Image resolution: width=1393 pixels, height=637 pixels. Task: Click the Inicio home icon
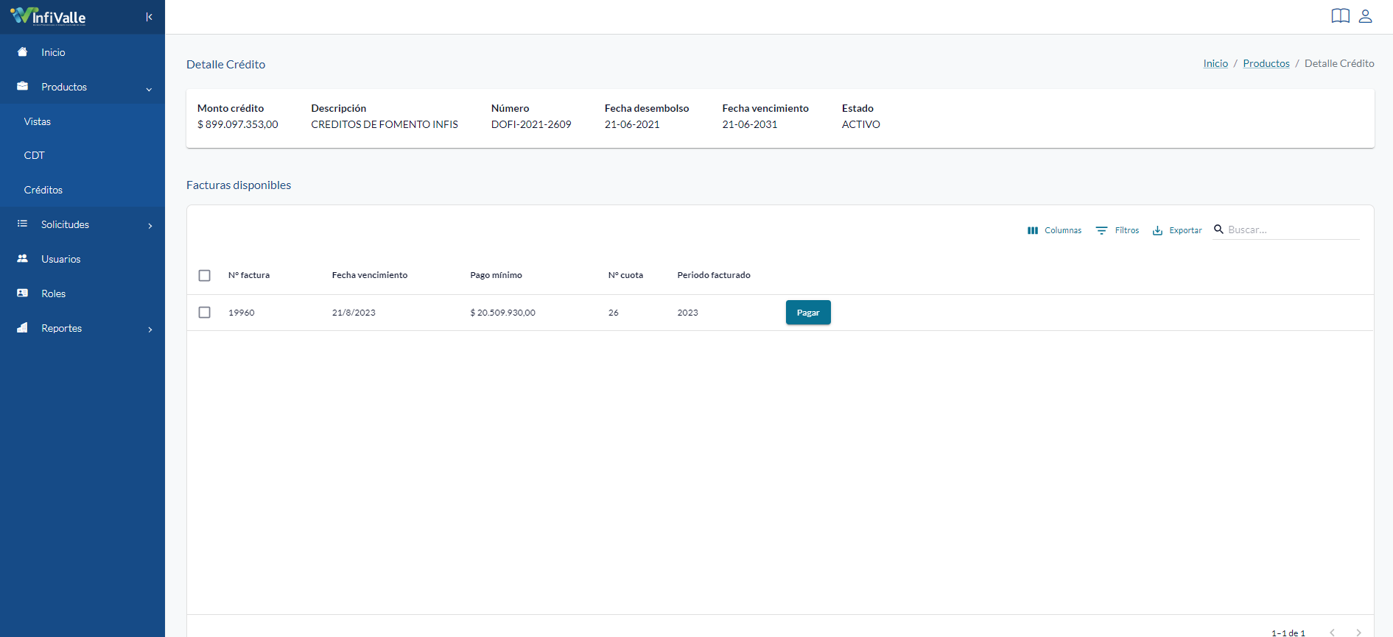pyautogui.click(x=22, y=52)
